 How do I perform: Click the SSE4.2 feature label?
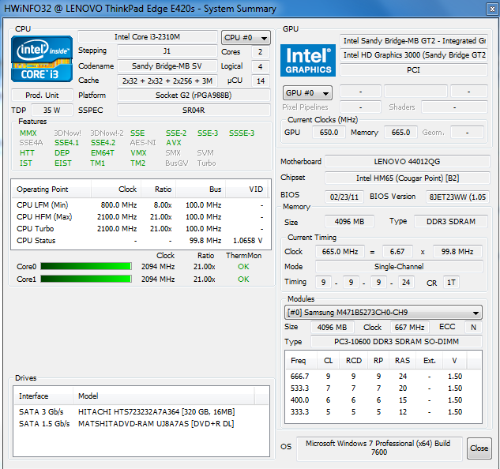point(103,143)
